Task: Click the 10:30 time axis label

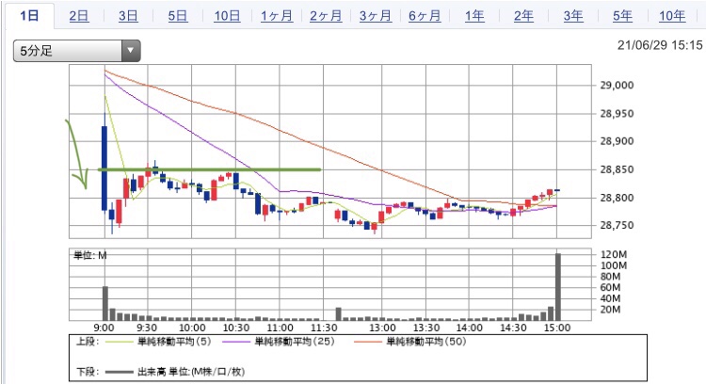Action: click(236, 328)
